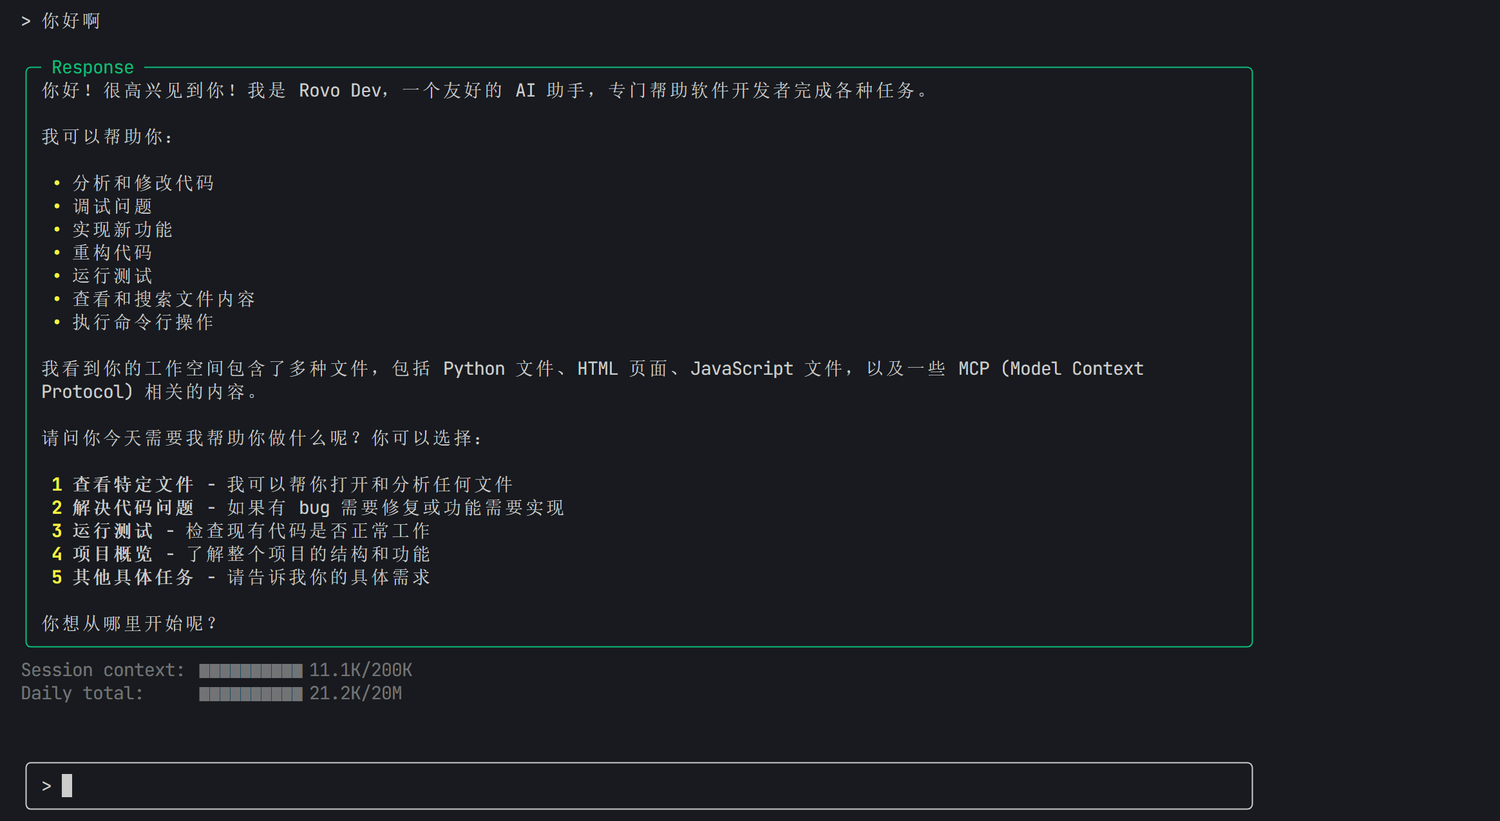Click the 21.2K/20M daily usage text
The width and height of the screenshot is (1500, 821).
[355, 694]
